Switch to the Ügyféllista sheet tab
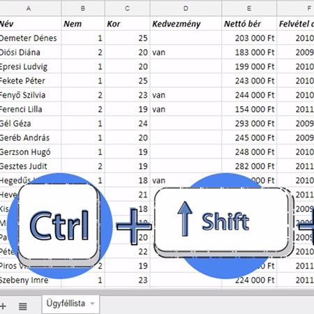The height and width of the screenshot is (314, 314). [x=66, y=304]
